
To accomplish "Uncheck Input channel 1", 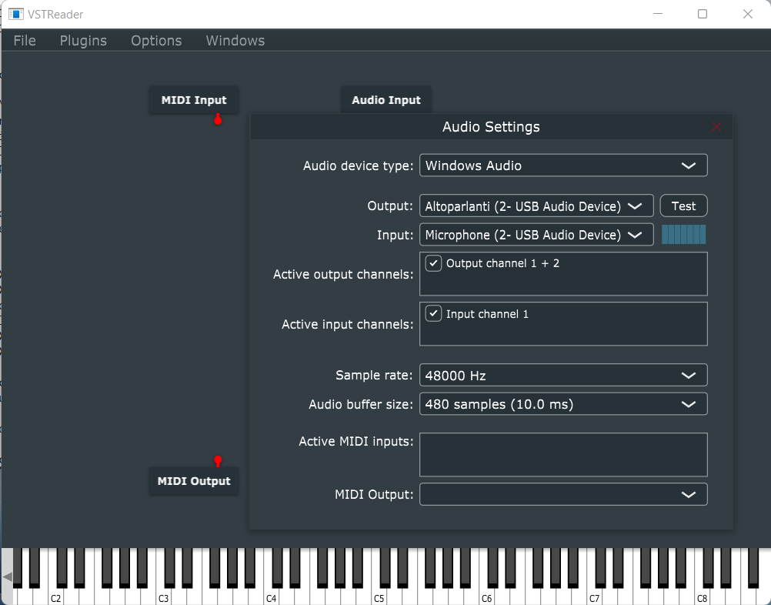I will point(433,314).
